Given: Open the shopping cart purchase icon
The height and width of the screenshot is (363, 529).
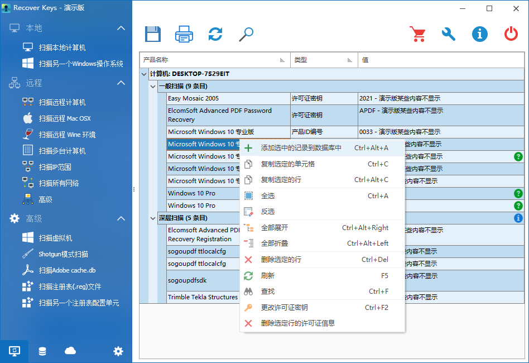Looking at the screenshot, I should tap(417, 34).
